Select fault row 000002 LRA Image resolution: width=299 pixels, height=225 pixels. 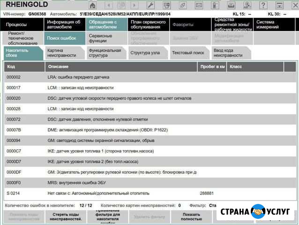(150, 77)
